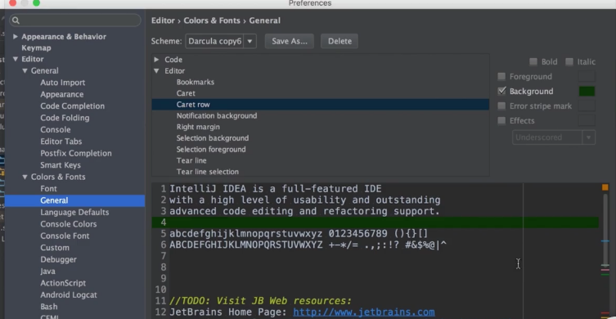
Task: Uncheck the Background checkbox
Action: (x=501, y=91)
